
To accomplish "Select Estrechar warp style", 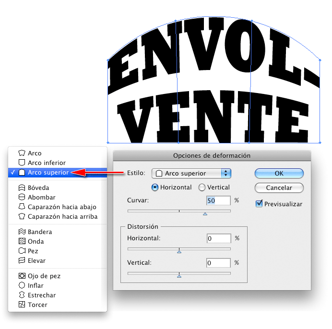I will 58,295.
